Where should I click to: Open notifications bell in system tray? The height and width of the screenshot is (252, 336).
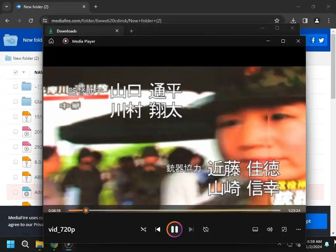327,244
